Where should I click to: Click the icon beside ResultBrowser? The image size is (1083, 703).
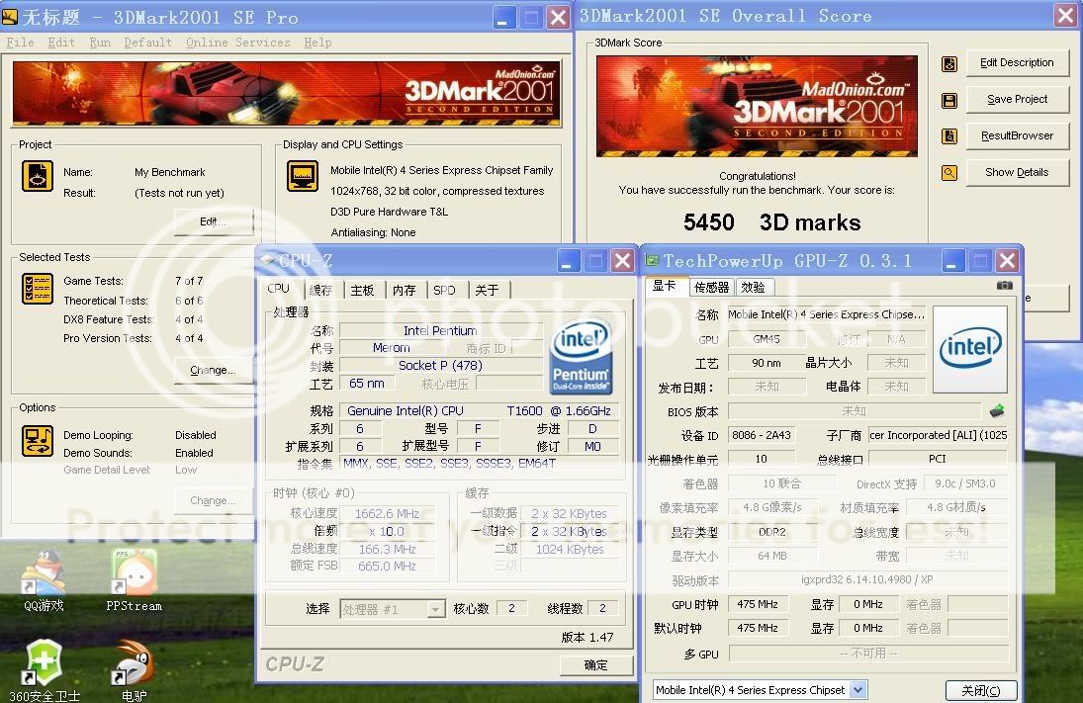click(949, 136)
